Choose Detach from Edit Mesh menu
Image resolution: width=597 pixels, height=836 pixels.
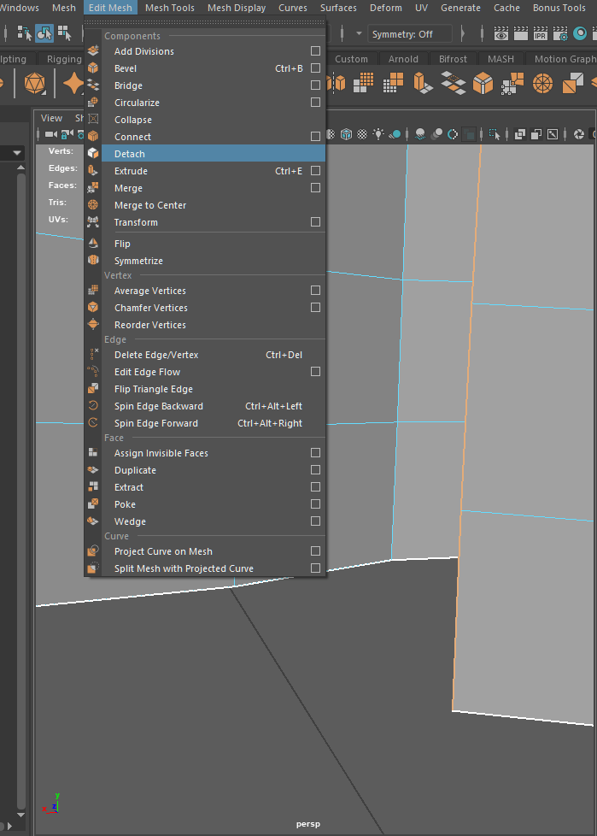pos(130,154)
